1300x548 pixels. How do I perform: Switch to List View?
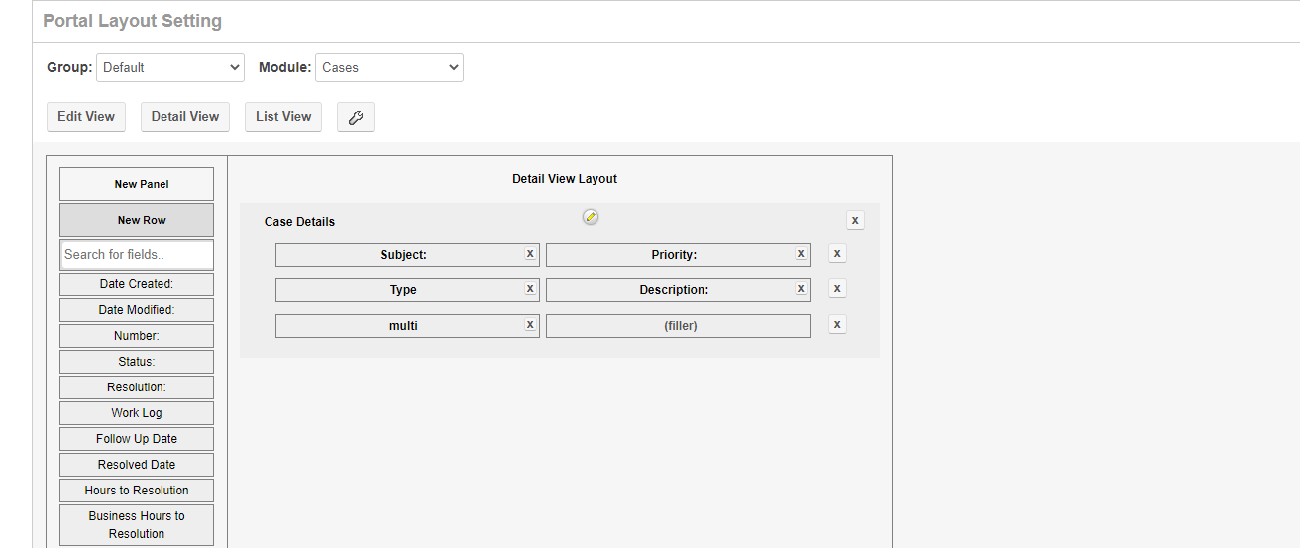tap(283, 117)
